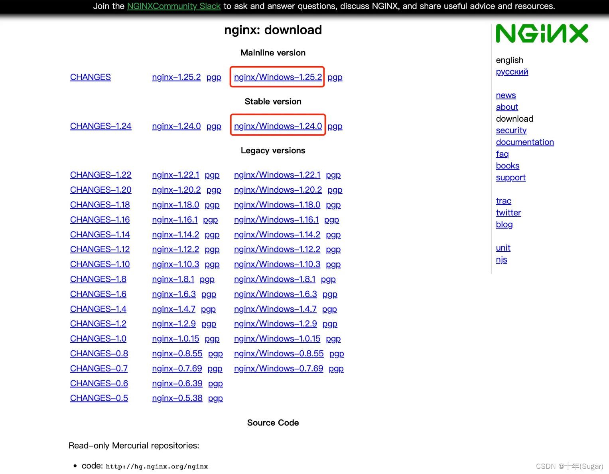Download nginx-1.16.1 source
Image resolution: width=609 pixels, height=474 pixels.
[175, 220]
